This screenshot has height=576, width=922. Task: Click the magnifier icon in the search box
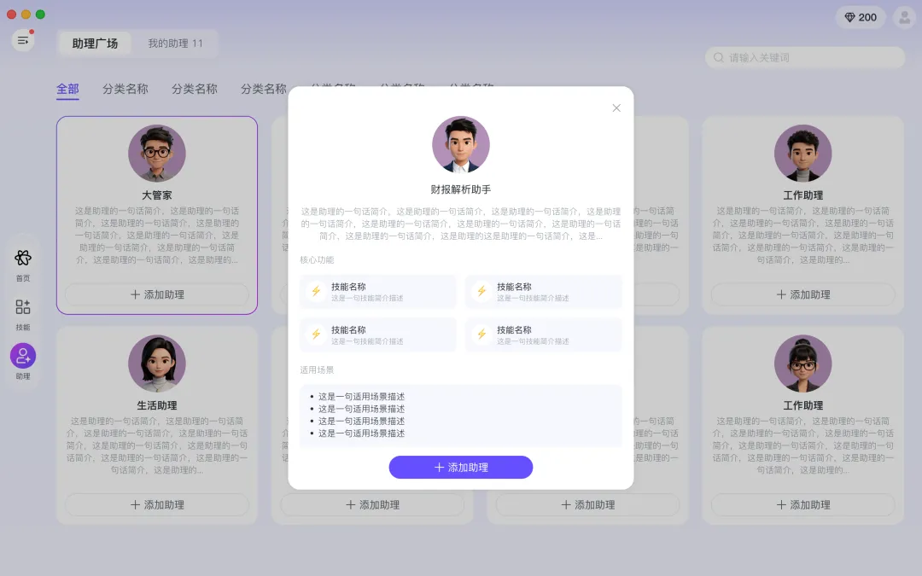[x=719, y=58]
